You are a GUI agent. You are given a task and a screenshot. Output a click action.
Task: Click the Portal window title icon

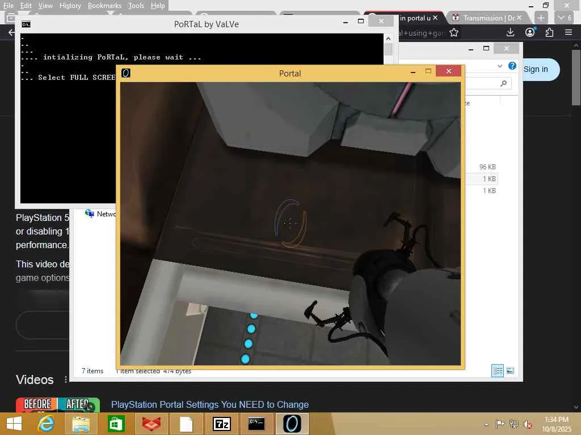click(126, 73)
